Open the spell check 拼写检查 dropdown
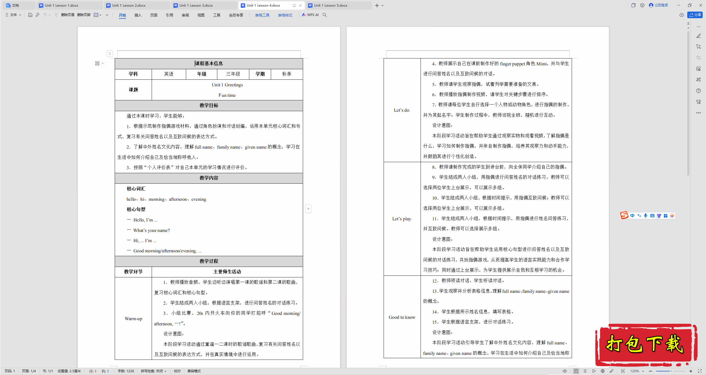The height and width of the screenshot is (375, 706). coord(154,371)
